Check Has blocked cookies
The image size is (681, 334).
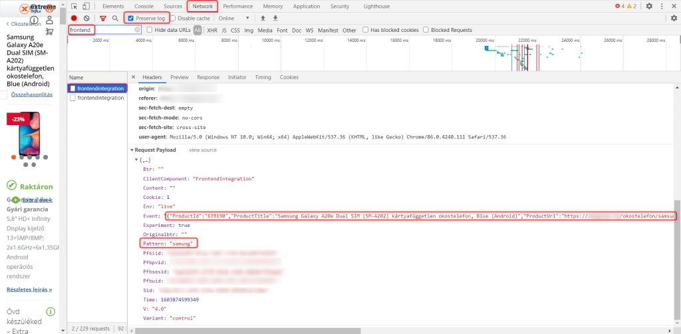(366, 30)
